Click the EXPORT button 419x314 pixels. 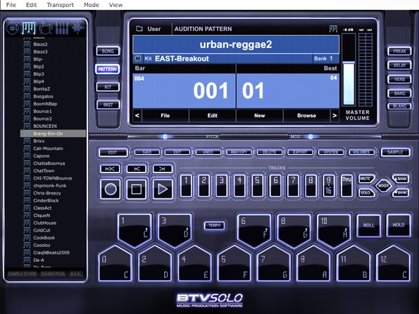(300, 152)
